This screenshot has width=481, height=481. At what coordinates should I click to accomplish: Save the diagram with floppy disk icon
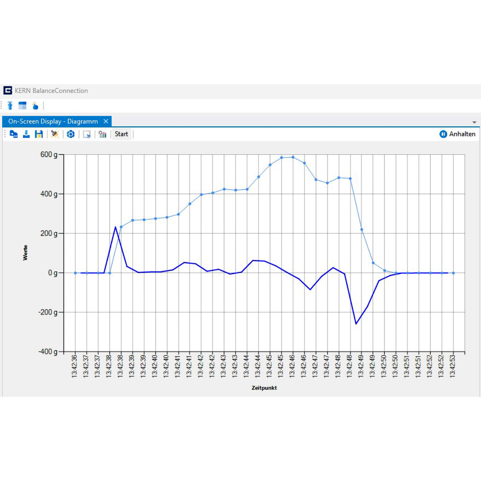39,134
